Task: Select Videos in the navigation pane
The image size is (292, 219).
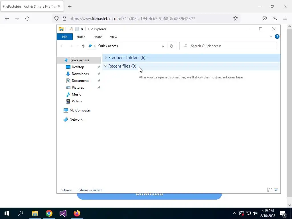Action: pos(76,101)
